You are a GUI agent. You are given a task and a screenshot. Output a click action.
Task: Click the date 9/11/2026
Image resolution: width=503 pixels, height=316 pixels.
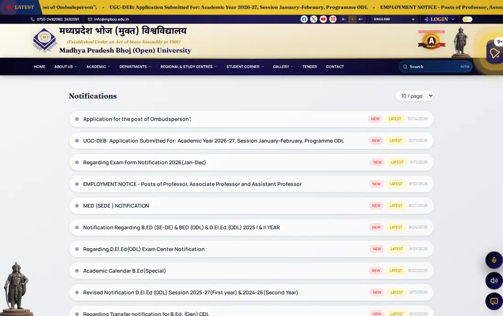point(418,162)
